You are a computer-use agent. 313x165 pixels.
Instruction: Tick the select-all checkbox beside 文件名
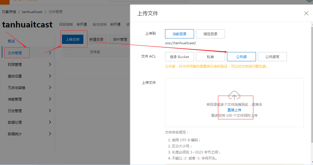[69, 52]
